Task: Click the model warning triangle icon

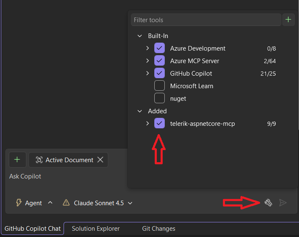Action: [66, 203]
